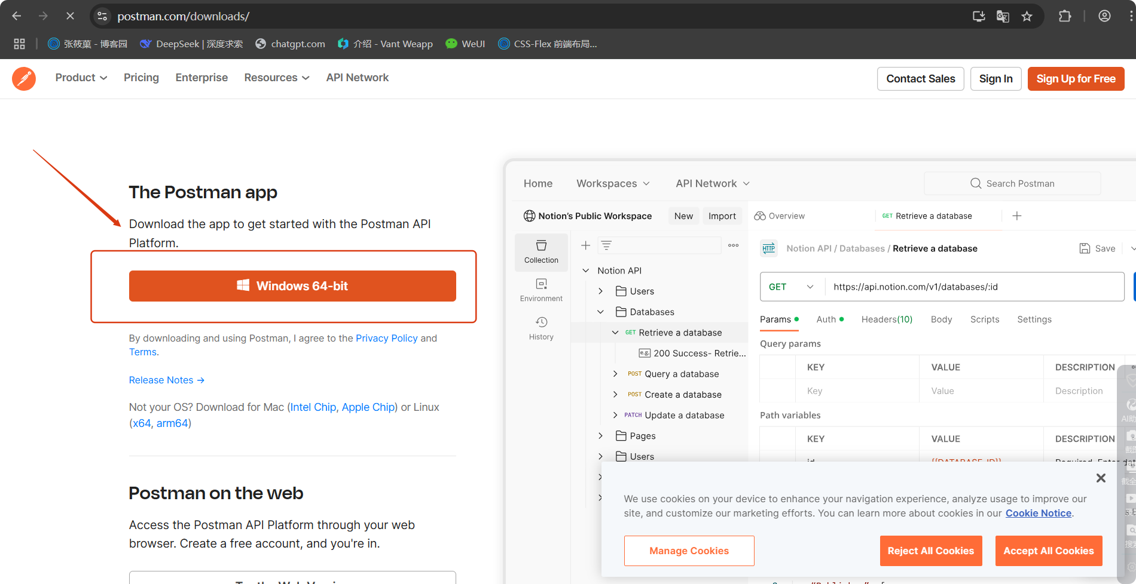Open the GET method dropdown
This screenshot has height=584, width=1136.
pyautogui.click(x=791, y=287)
